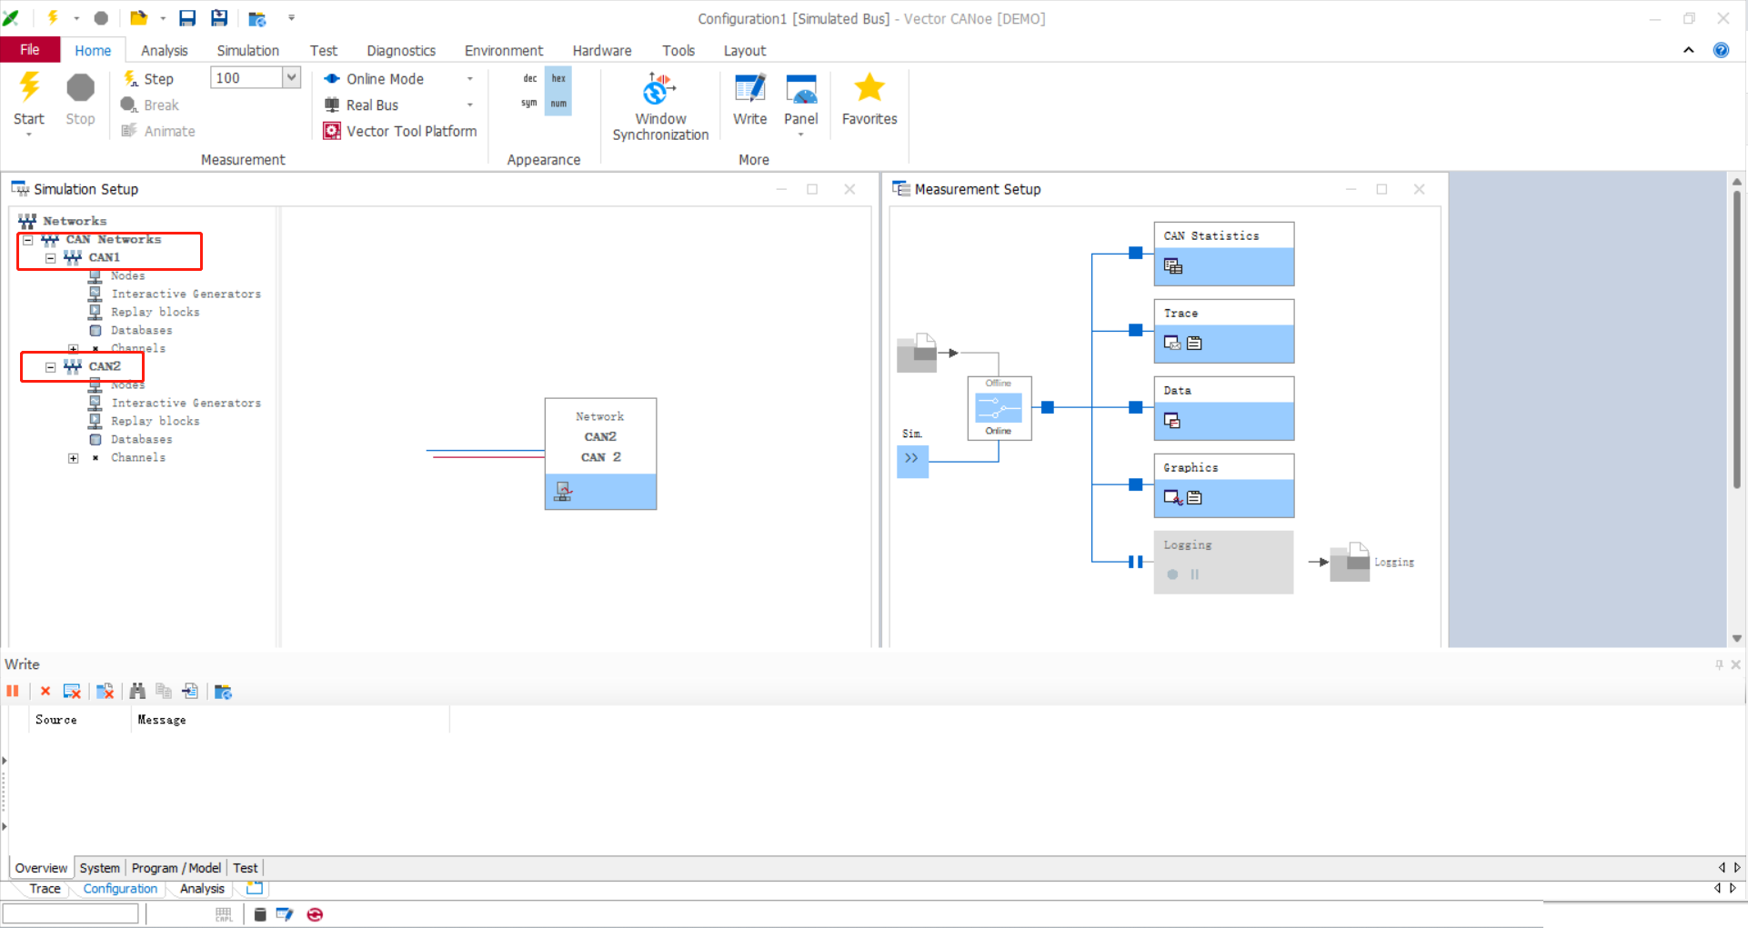Expand Channels under CAN1

[x=74, y=349]
